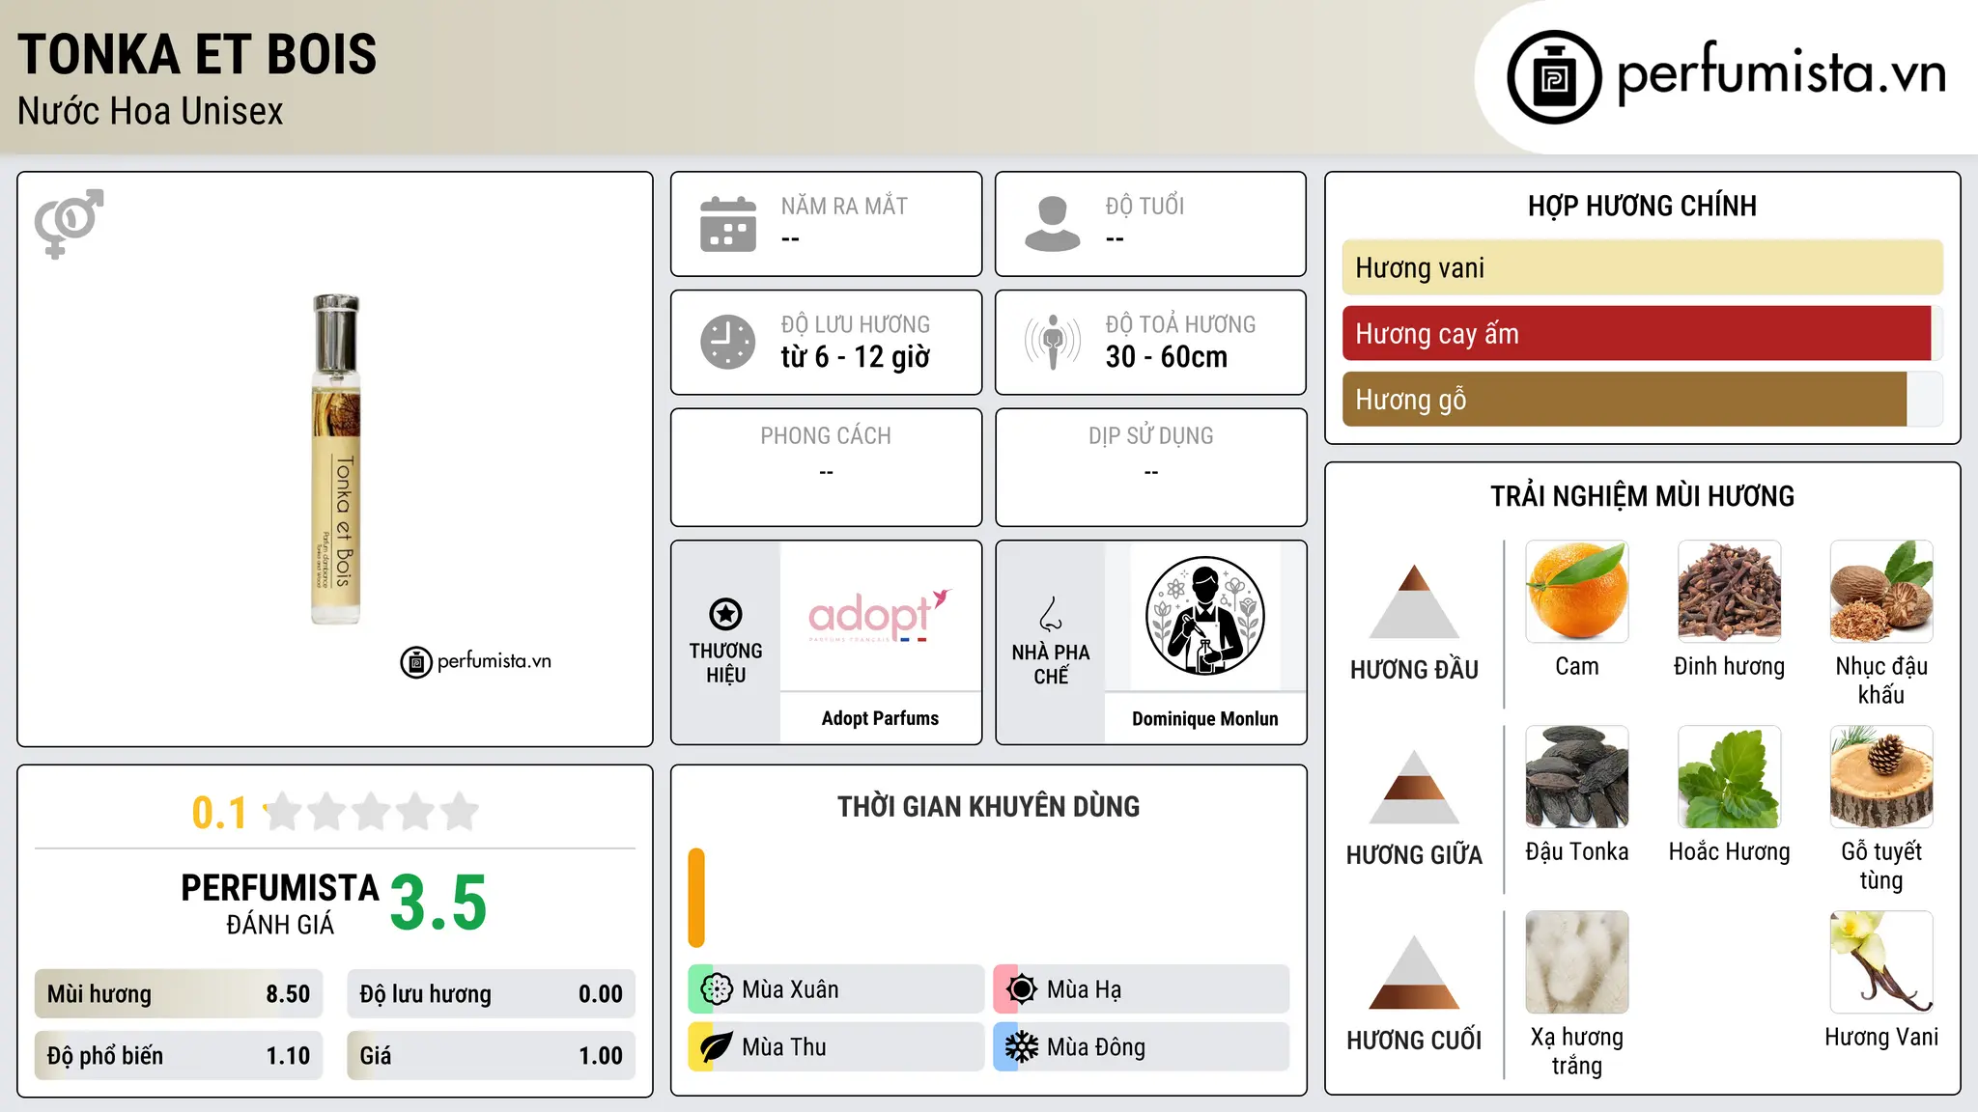Click the Giá 1.00 score row
The width and height of the screenshot is (1978, 1112).
(x=491, y=1056)
